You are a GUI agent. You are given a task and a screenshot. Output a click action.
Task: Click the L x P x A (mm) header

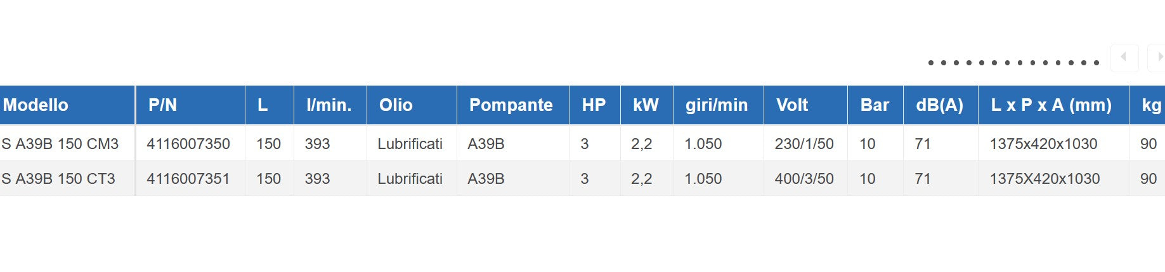pos(1051,105)
